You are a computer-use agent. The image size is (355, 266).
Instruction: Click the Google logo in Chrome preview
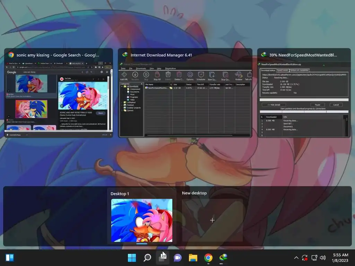coord(11,72)
